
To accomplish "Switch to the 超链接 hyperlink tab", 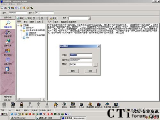I will 64,22.
